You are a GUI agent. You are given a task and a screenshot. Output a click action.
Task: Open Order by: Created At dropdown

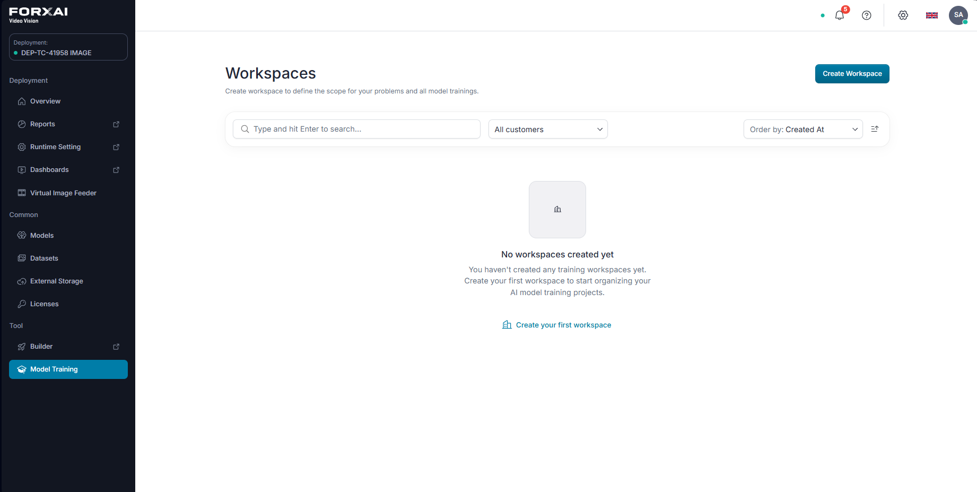click(x=803, y=129)
